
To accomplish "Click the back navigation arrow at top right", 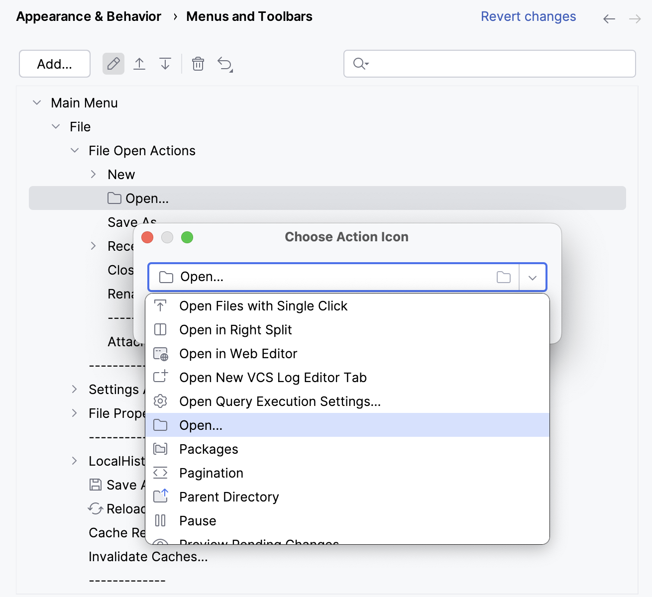I will [x=609, y=18].
